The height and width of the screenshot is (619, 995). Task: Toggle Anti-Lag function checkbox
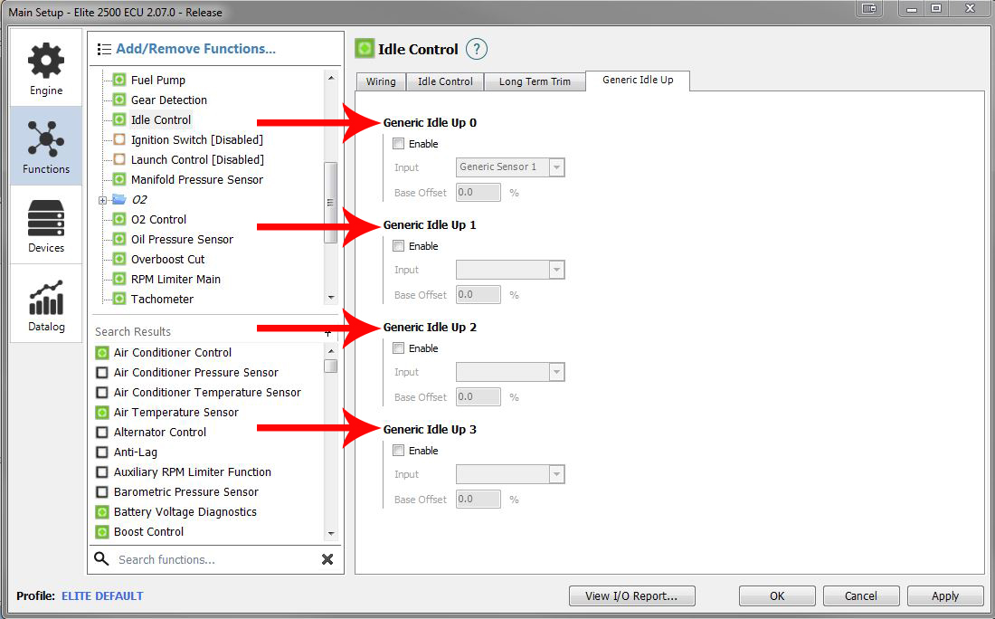[x=101, y=452]
